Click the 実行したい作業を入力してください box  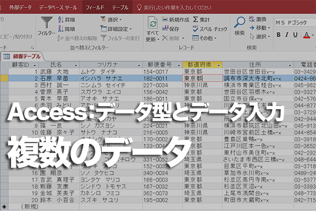174,7
